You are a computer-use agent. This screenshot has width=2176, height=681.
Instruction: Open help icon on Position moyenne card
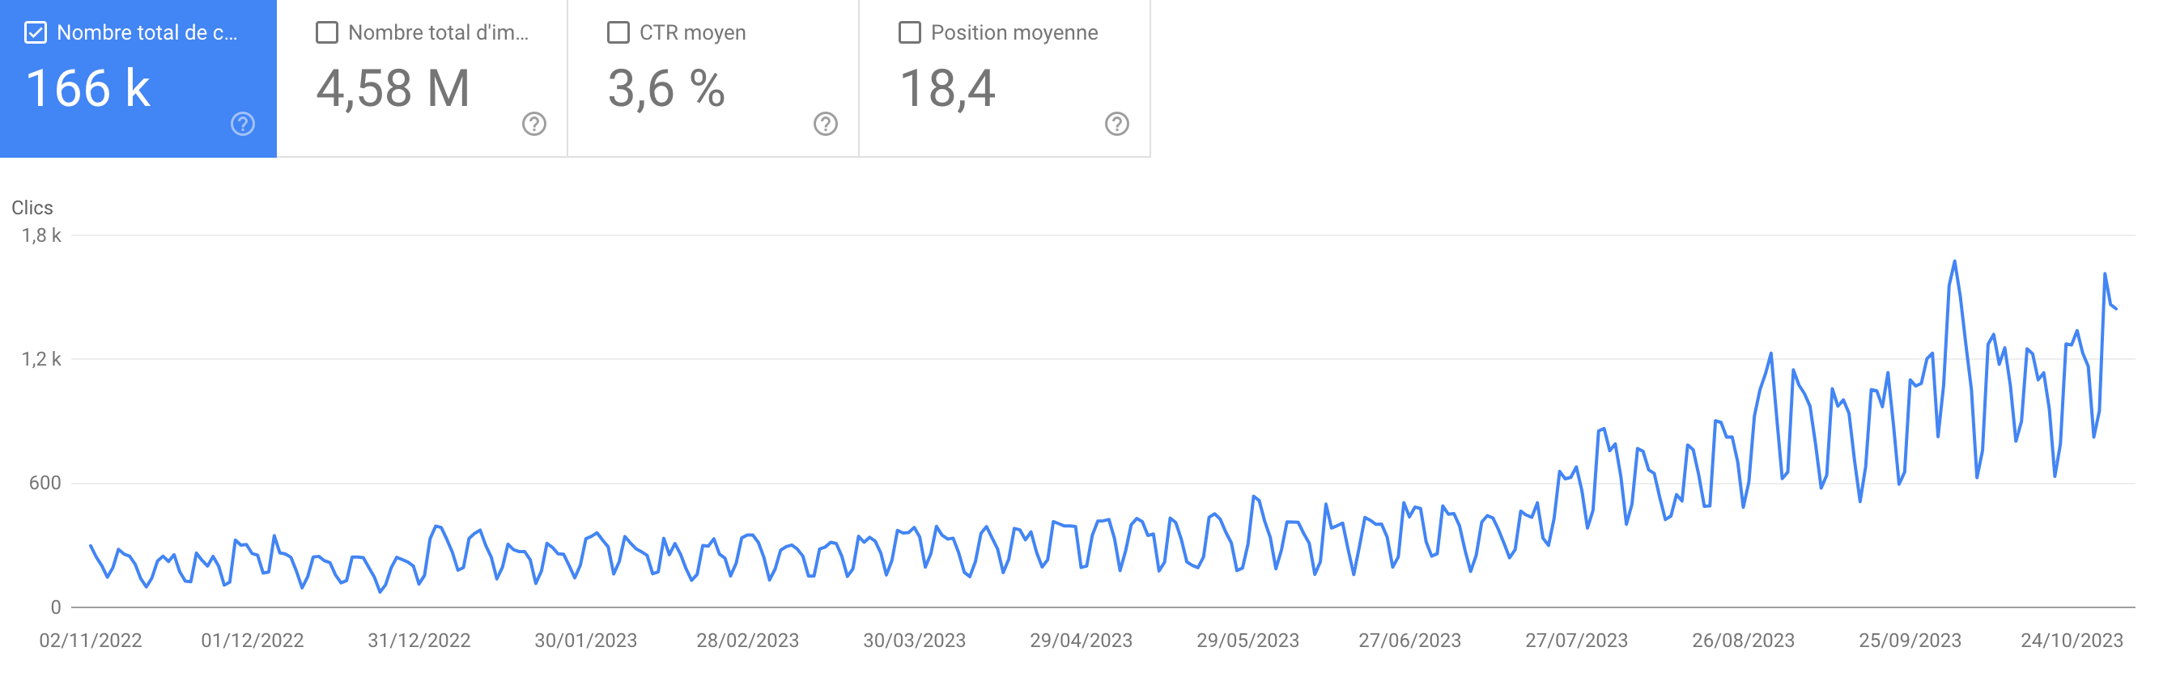coord(1116,124)
